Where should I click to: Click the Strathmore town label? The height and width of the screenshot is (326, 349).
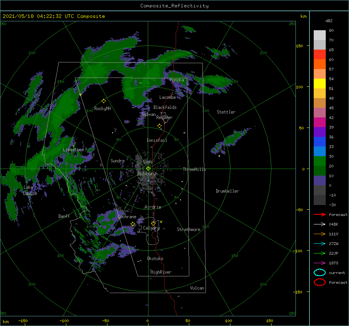[188, 229]
